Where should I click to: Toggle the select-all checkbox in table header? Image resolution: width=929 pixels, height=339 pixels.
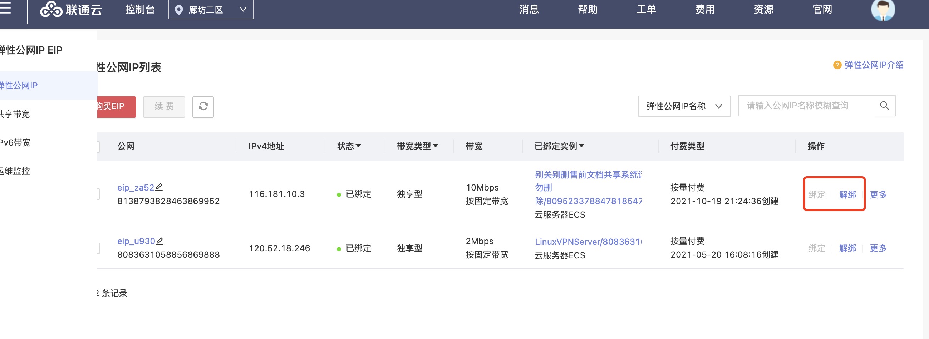(98, 146)
